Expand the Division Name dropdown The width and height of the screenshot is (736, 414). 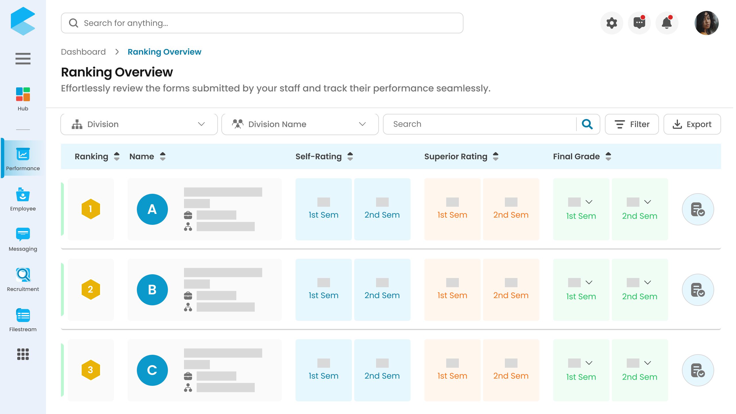tap(300, 124)
